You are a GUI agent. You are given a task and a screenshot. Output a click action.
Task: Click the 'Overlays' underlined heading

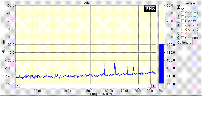(x=189, y=3)
